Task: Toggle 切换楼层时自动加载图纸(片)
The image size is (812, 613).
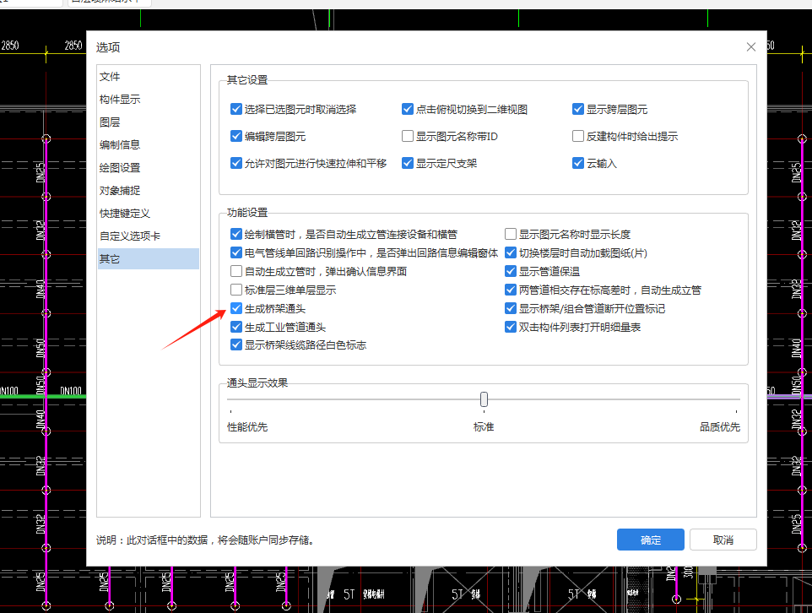Action: [x=511, y=252]
